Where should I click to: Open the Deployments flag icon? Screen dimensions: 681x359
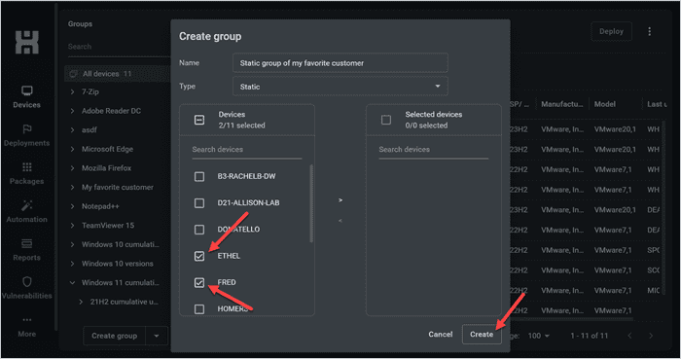[x=26, y=129]
